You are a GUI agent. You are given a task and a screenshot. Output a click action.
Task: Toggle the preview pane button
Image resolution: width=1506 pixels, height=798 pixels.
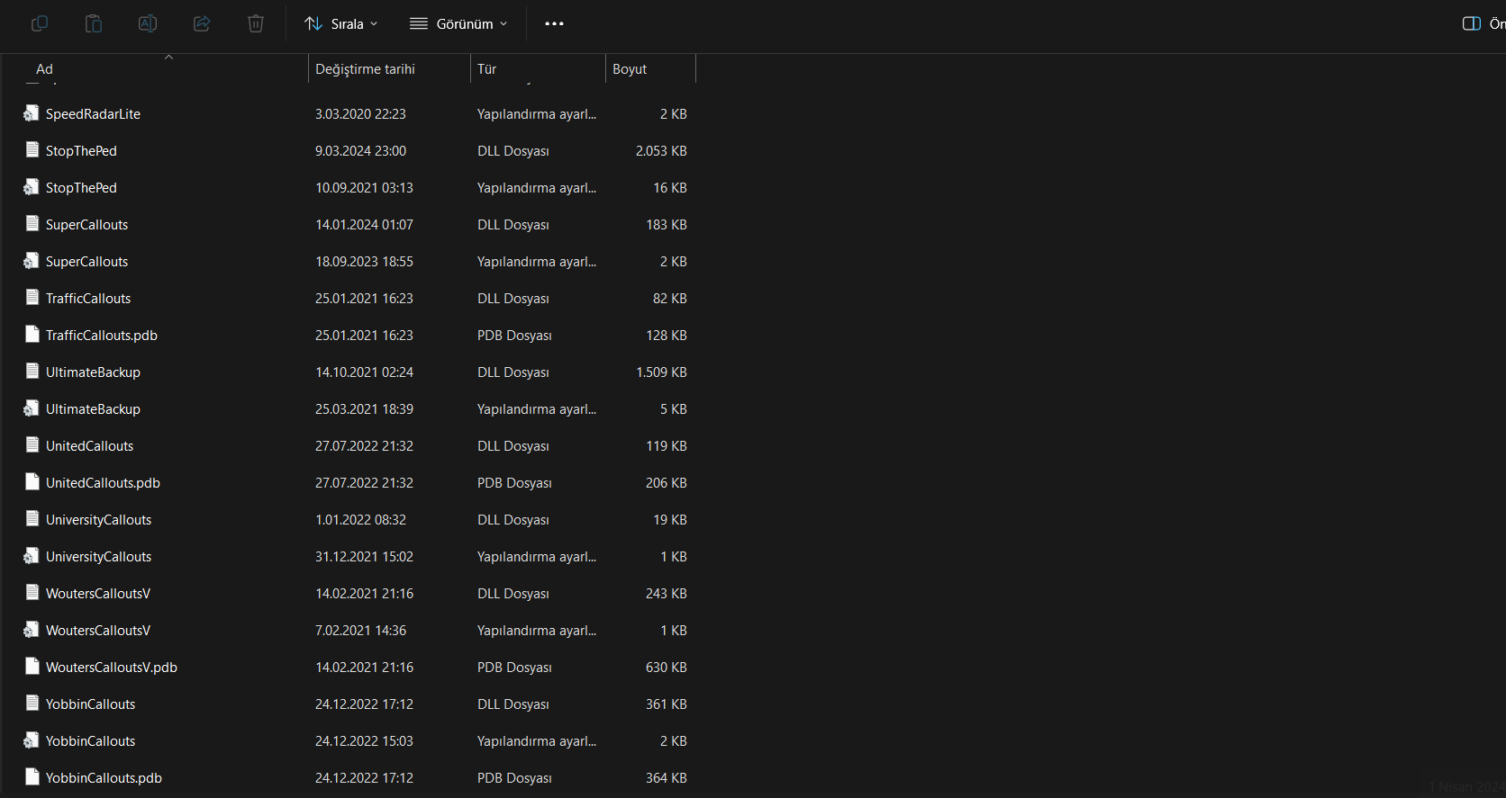coord(1472,23)
